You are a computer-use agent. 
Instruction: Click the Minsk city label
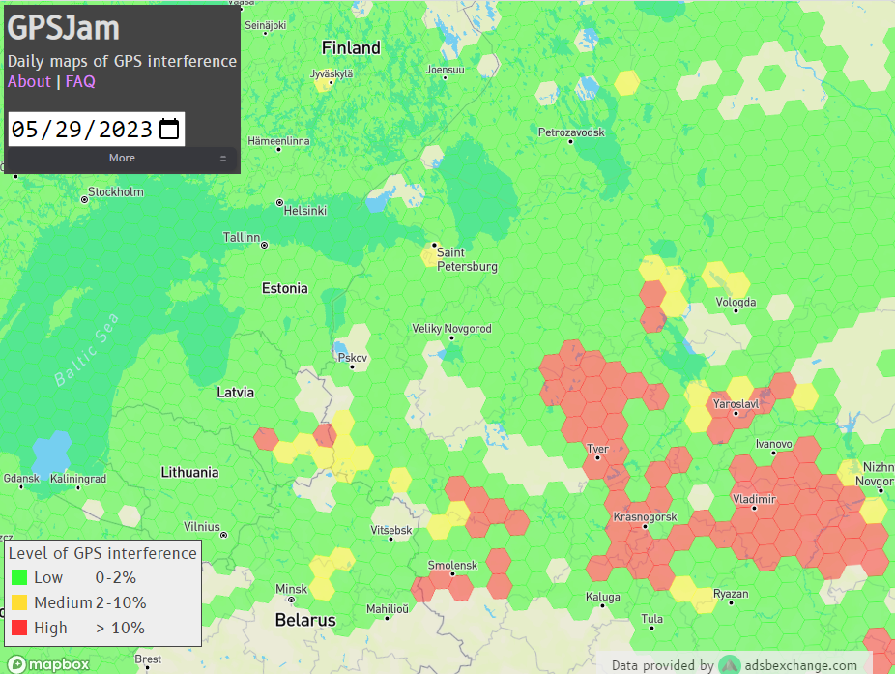291,589
